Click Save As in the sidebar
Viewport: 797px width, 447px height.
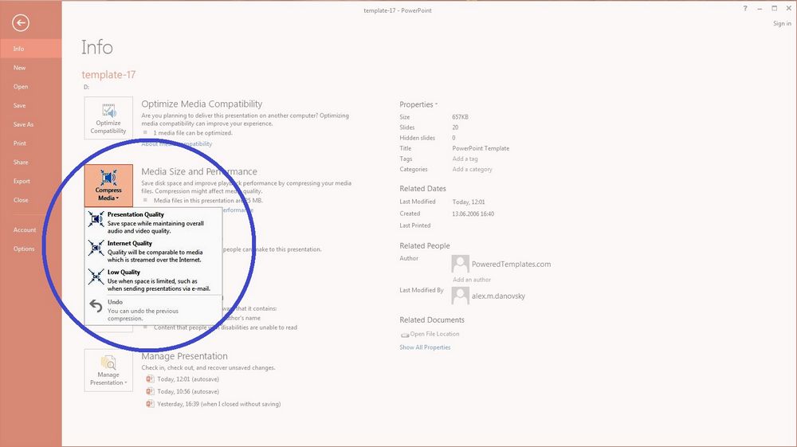click(x=31, y=124)
